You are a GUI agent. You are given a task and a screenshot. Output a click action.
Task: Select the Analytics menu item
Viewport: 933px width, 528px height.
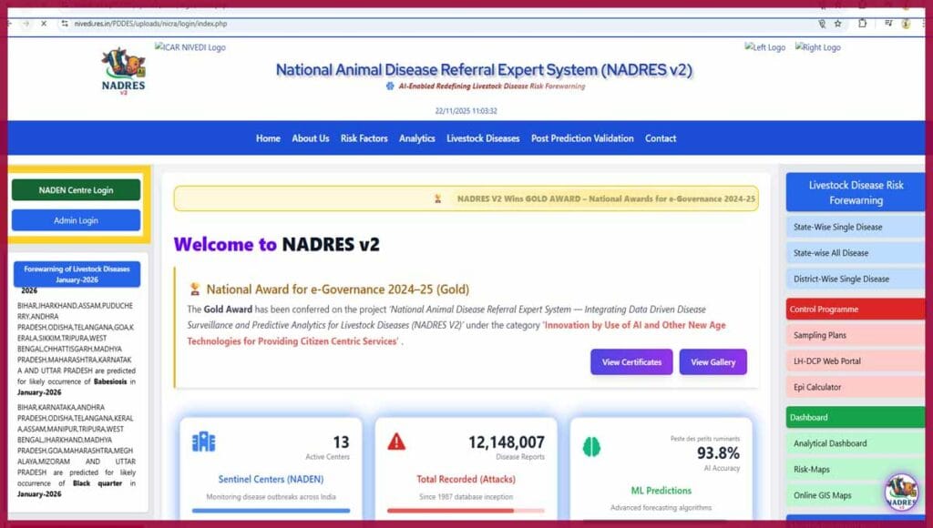coord(416,138)
